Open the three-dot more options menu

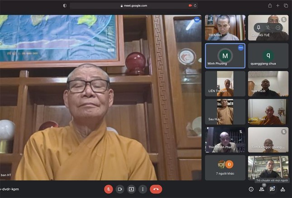143,189
